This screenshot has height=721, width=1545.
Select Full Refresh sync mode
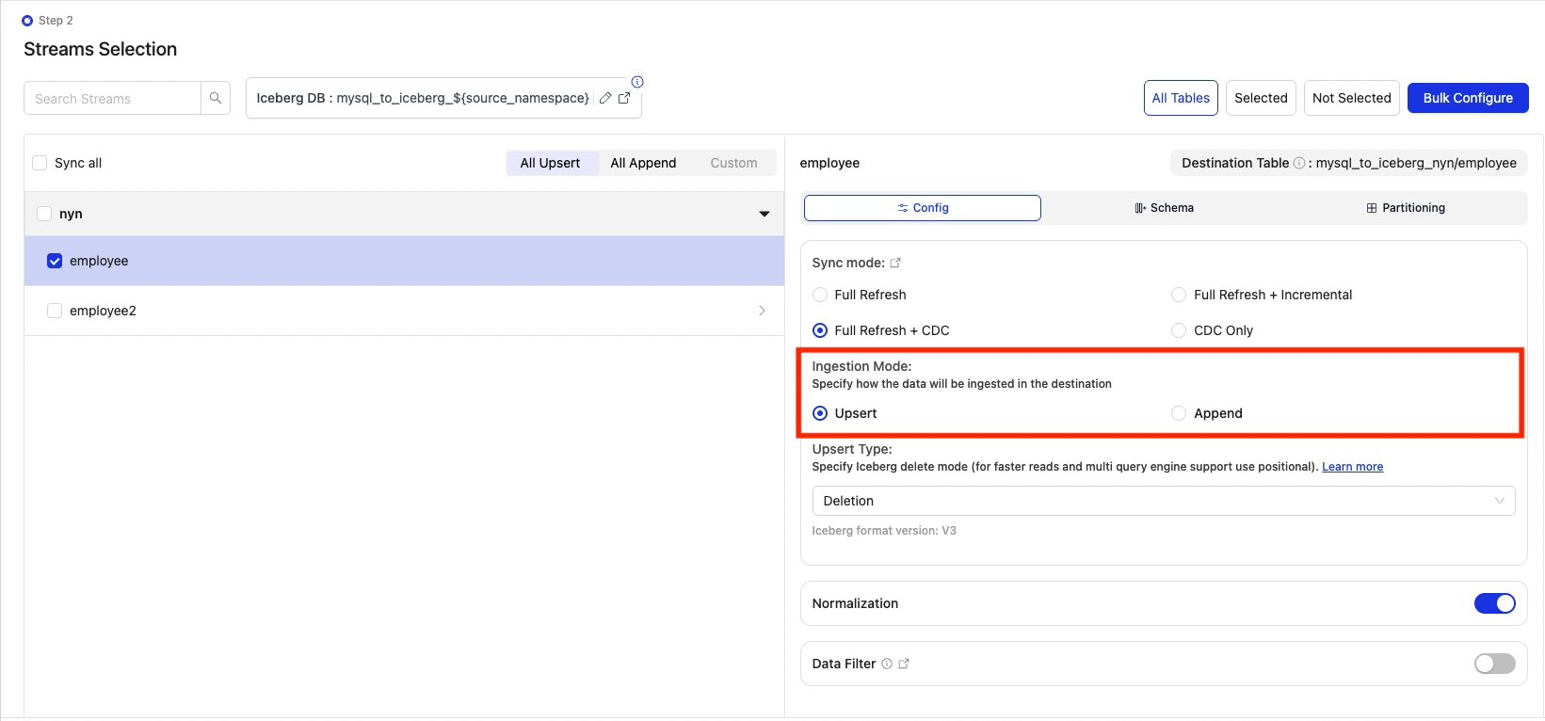[x=820, y=295]
